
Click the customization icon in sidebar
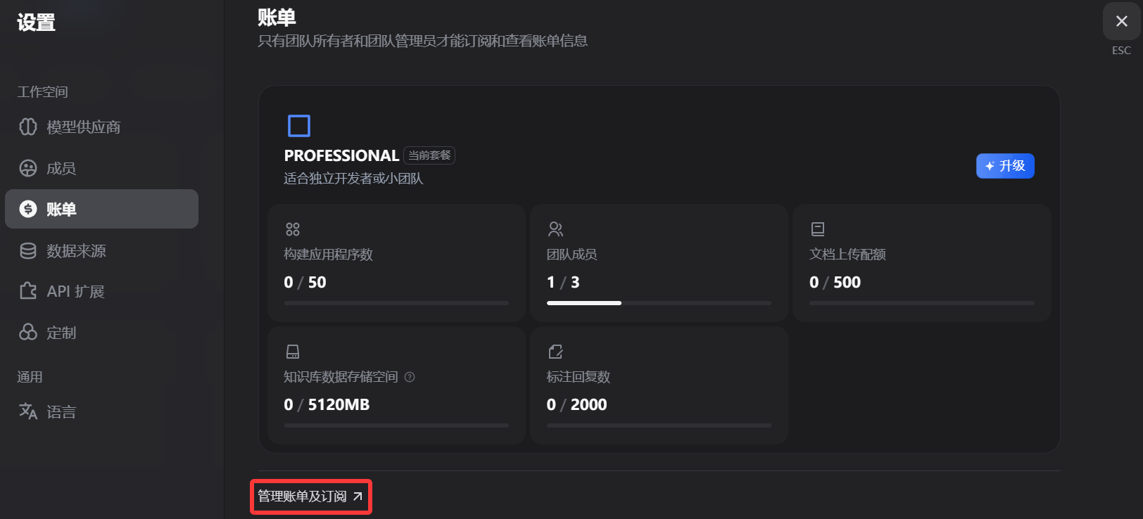28,333
